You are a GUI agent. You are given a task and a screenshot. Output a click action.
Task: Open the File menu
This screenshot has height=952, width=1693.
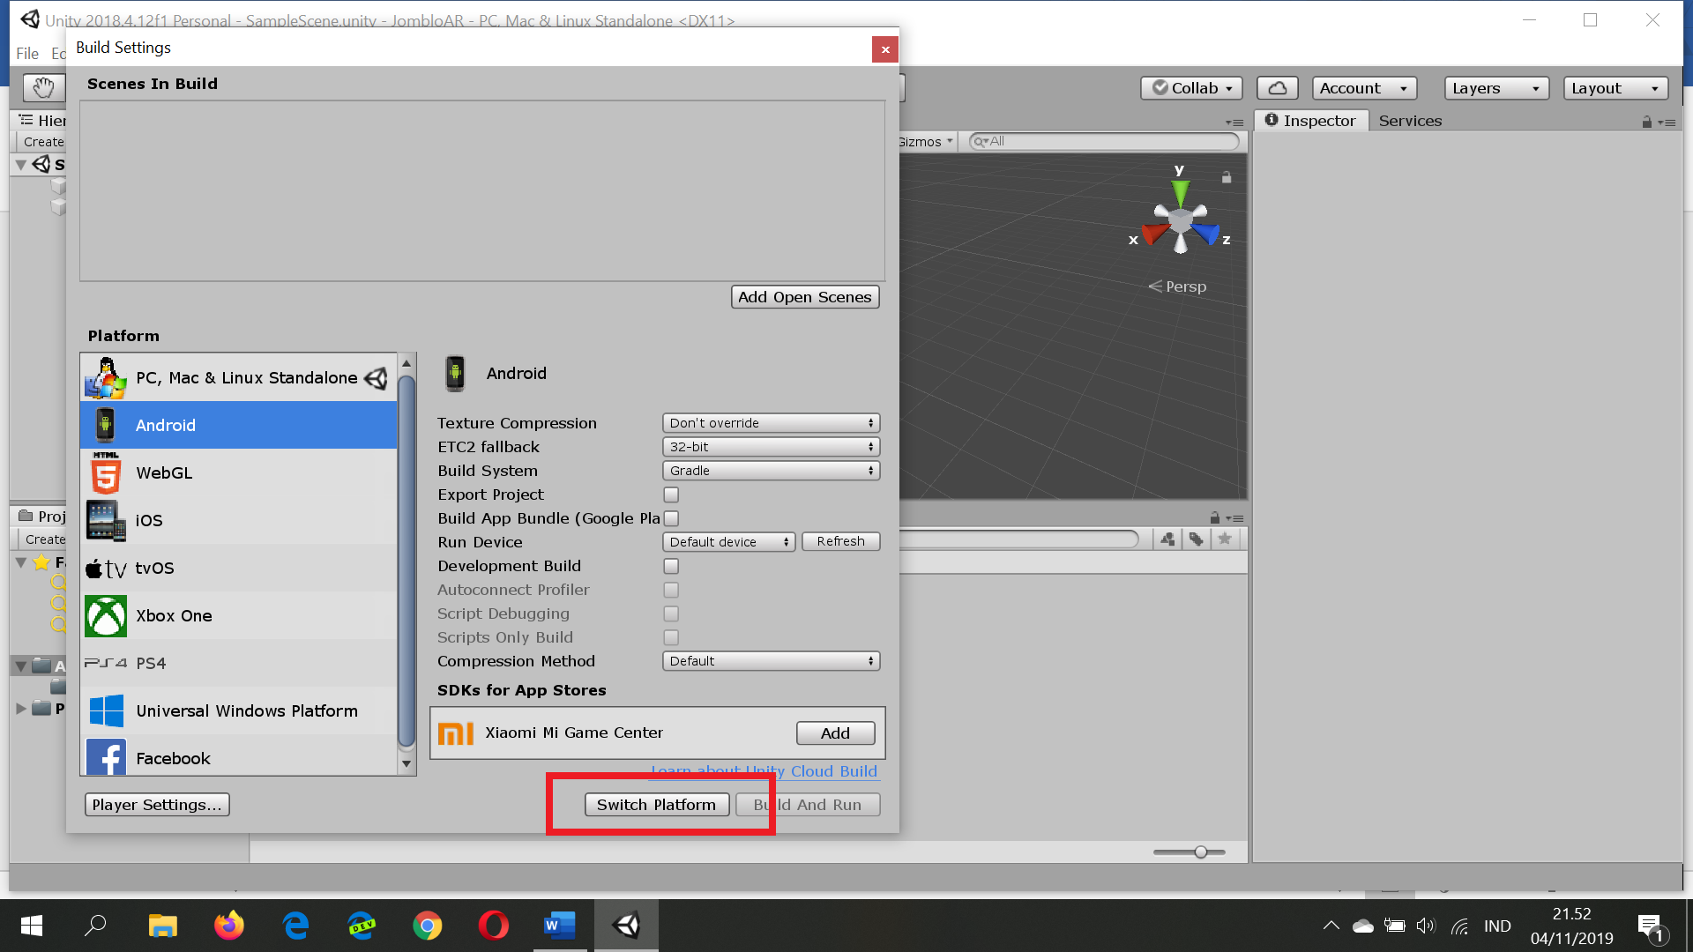coord(27,54)
